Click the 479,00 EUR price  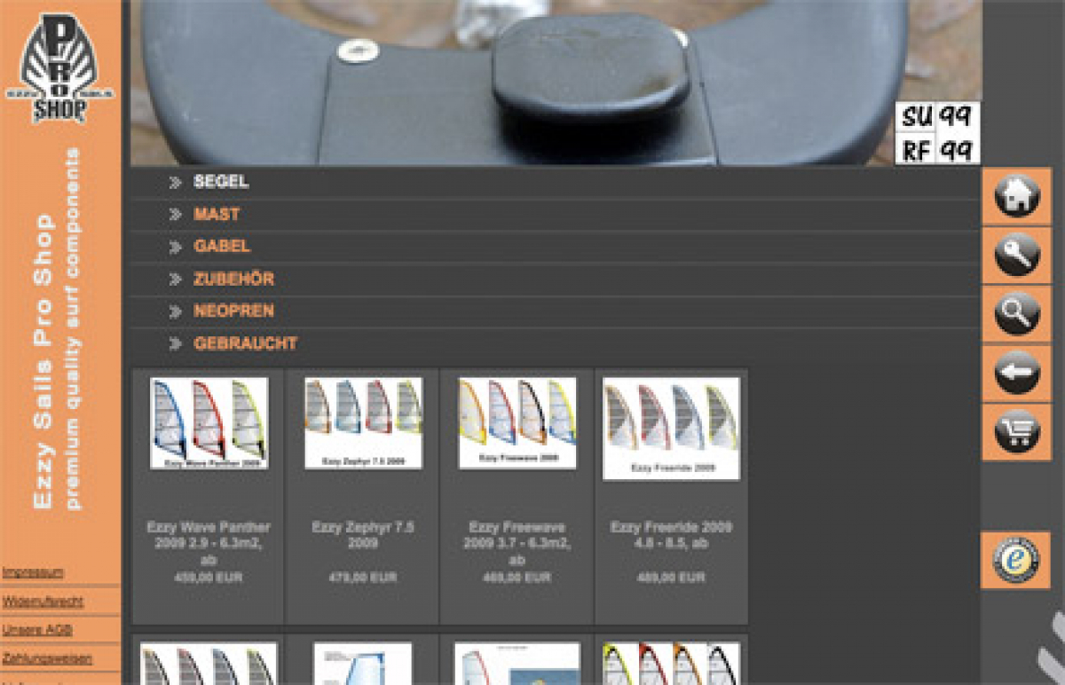(363, 578)
